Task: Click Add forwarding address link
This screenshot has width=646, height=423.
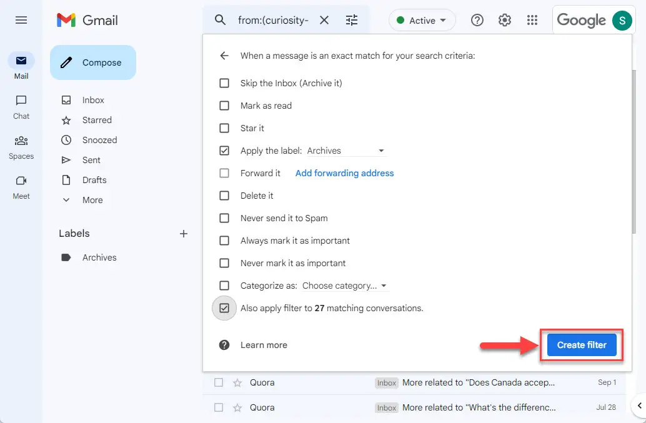Action: [x=344, y=174]
